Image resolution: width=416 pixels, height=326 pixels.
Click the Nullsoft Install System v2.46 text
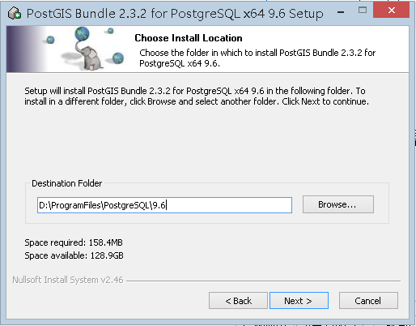coord(68,280)
